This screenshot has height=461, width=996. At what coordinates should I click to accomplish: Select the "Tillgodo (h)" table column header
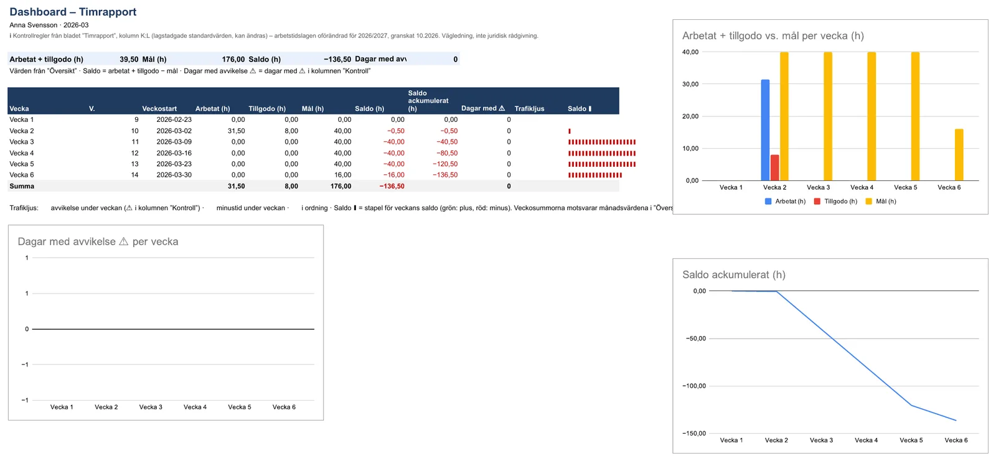click(x=267, y=109)
